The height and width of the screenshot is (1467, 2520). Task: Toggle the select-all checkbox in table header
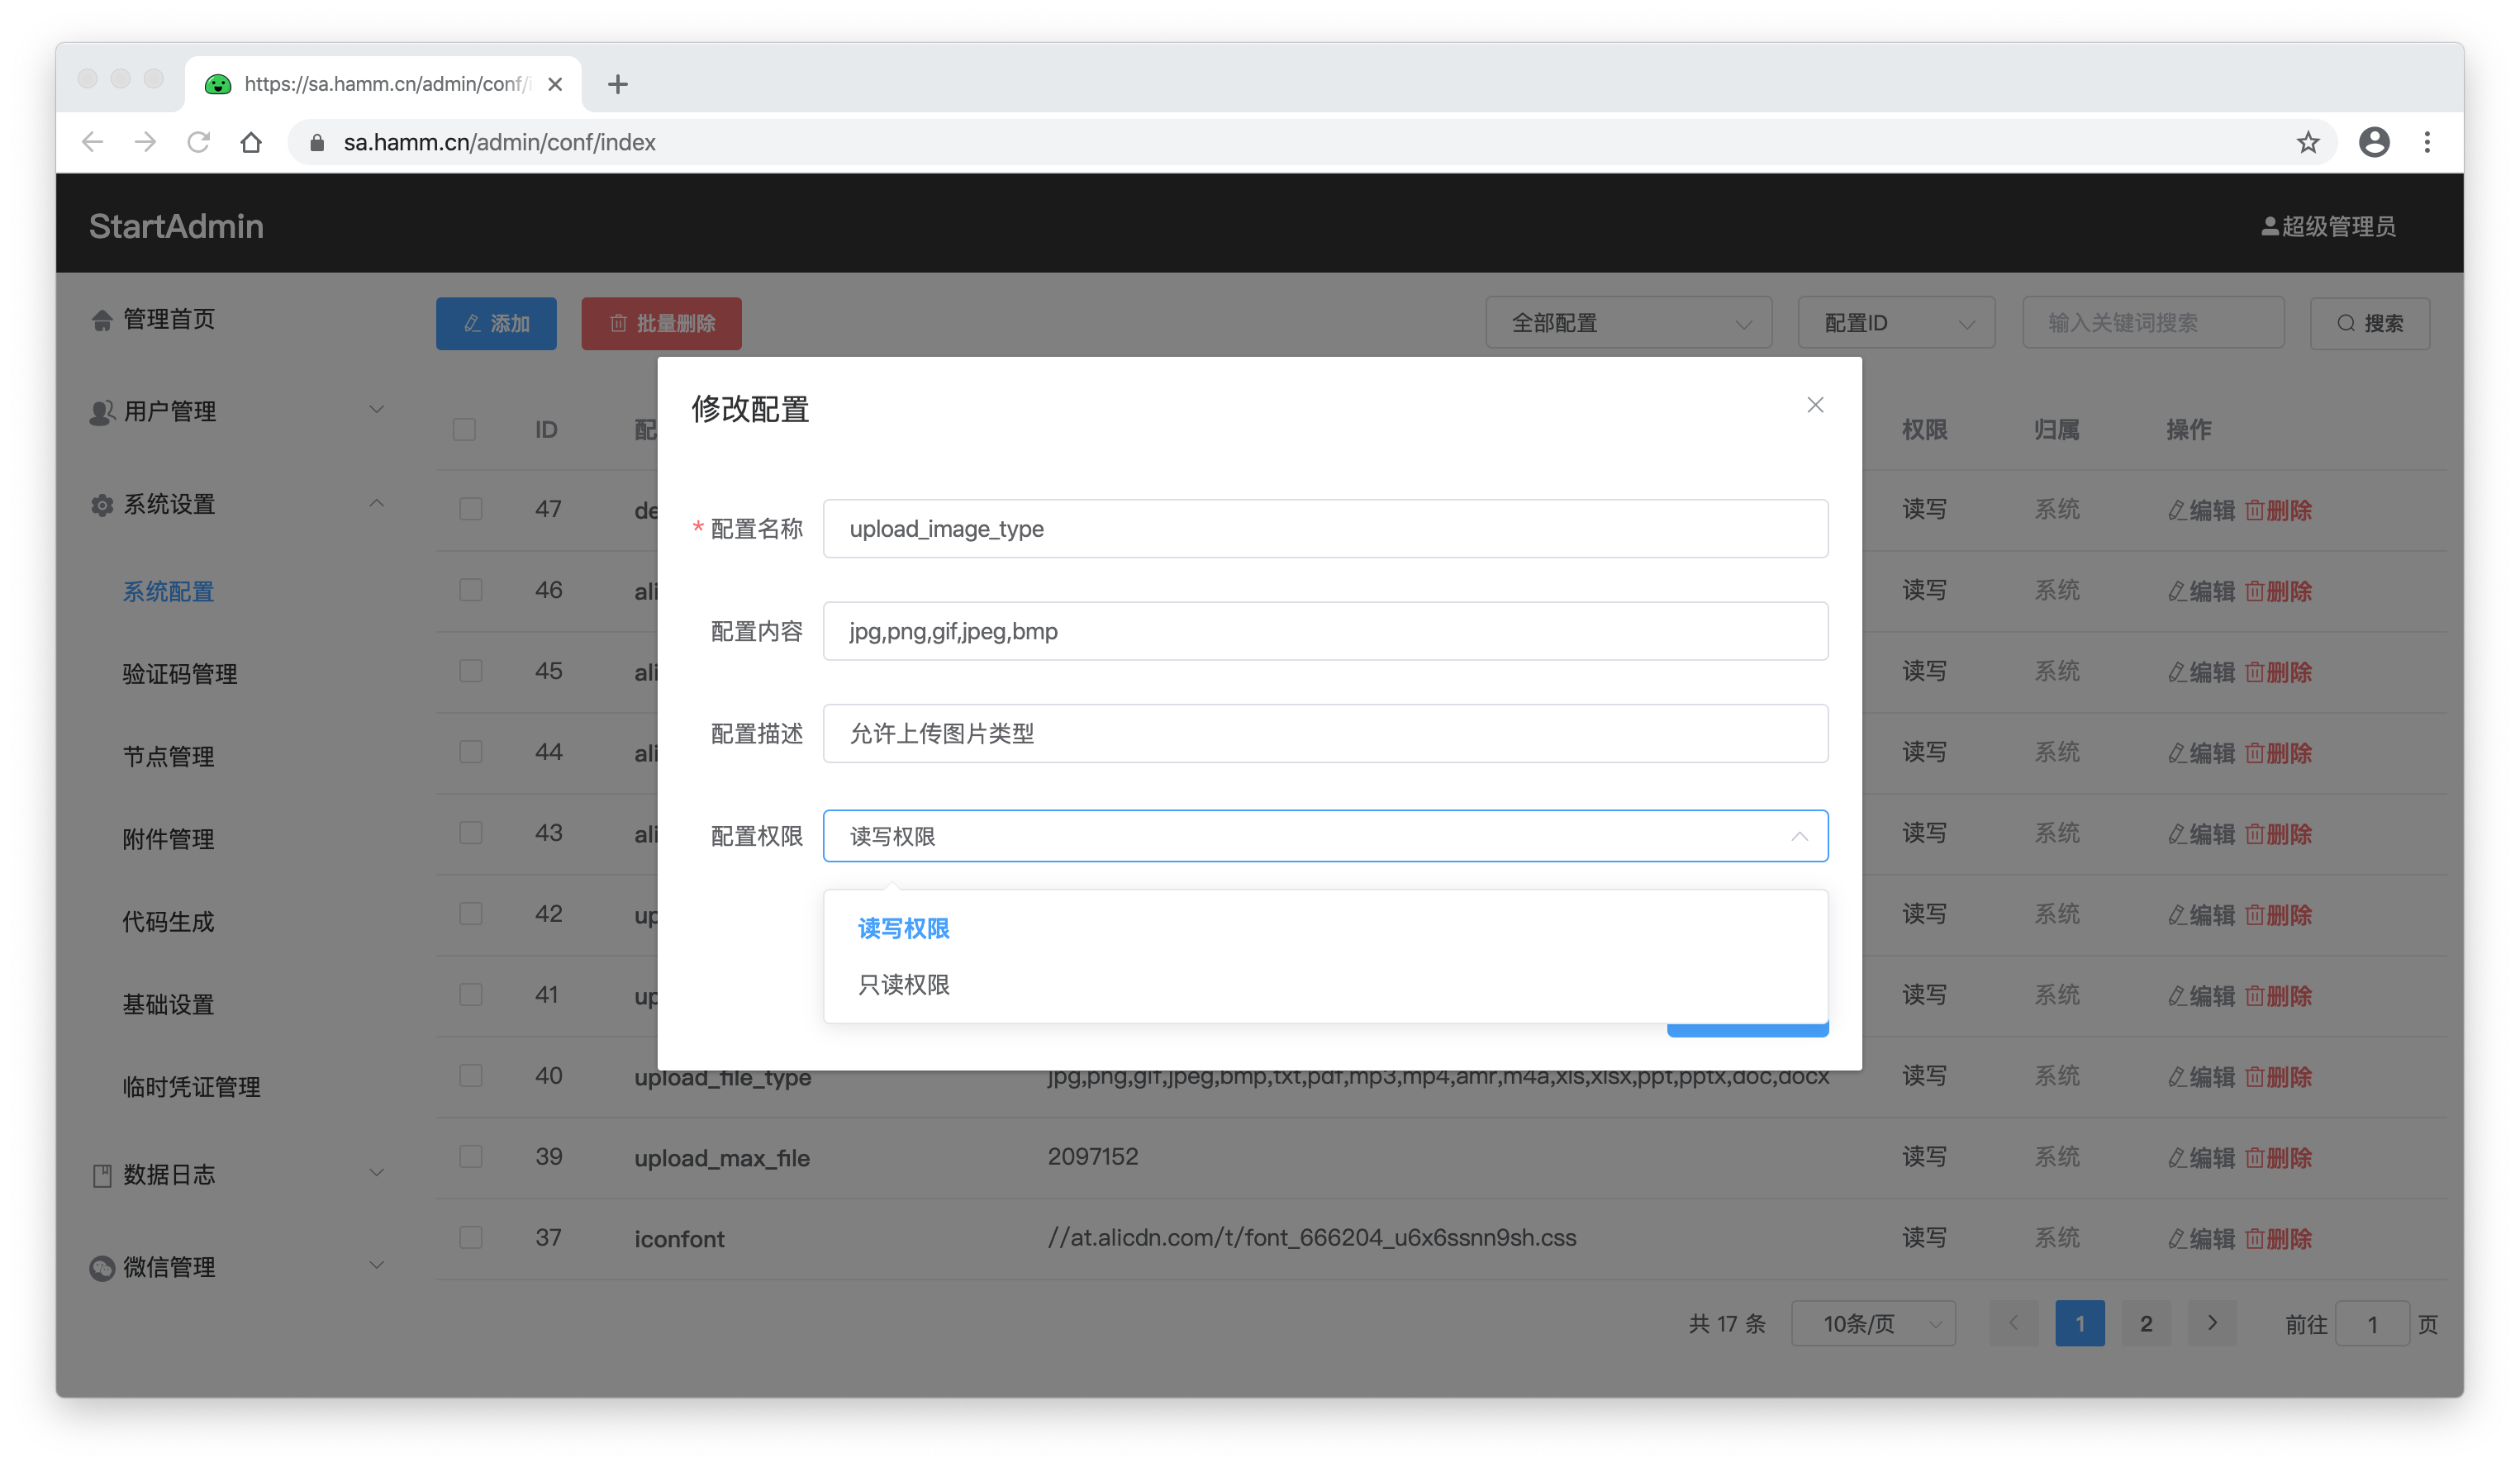click(464, 430)
